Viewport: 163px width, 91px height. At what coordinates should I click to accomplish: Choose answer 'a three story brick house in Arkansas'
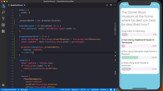pyautogui.click(x=135, y=64)
